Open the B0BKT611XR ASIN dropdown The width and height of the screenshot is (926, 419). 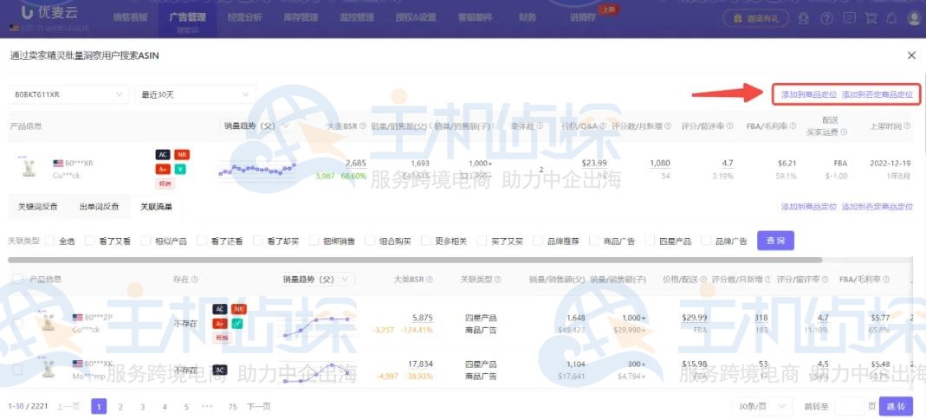(68, 94)
